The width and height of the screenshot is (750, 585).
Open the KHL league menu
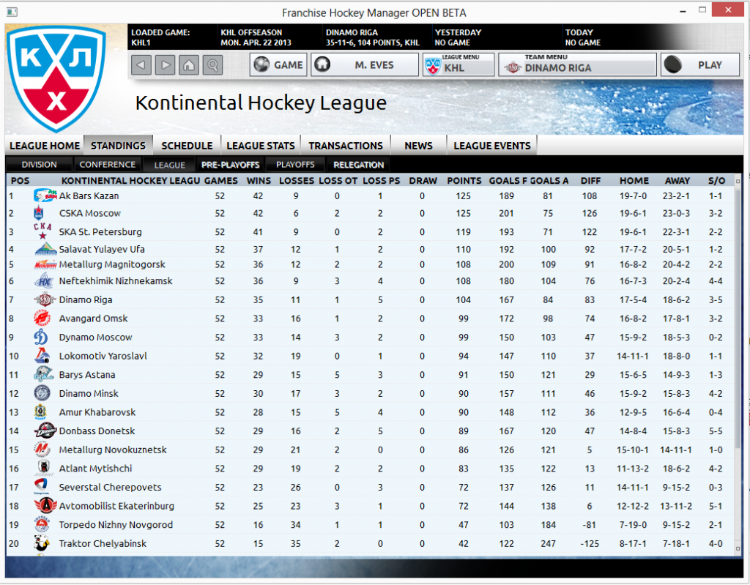point(458,64)
